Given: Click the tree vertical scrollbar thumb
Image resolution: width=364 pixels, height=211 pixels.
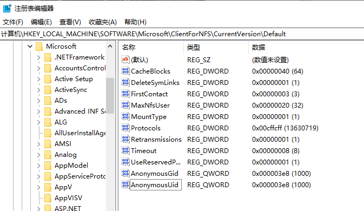Looking at the screenshot, I should [x=110, y=95].
